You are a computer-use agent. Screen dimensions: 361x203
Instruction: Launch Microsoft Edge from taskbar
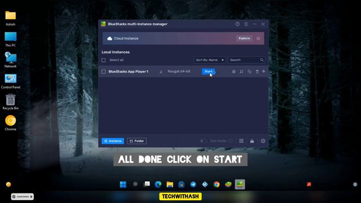click(158, 184)
